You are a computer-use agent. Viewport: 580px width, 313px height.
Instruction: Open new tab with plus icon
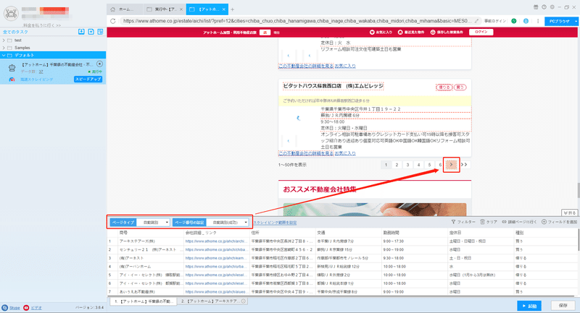[232, 9]
